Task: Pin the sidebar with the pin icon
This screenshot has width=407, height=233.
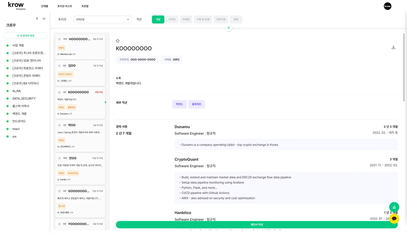Action: pos(37,19)
